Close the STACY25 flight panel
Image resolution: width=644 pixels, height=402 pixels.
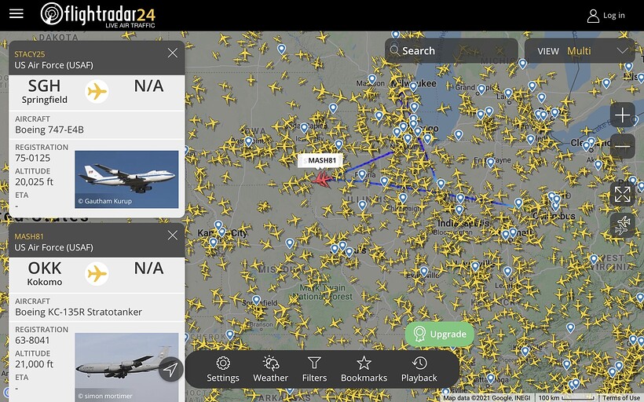(x=173, y=53)
